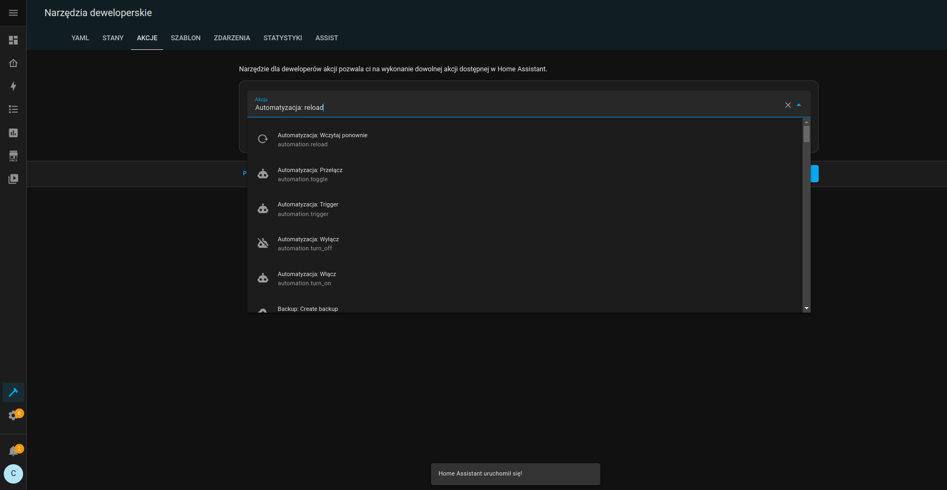Select Automatyzacja: Przełącz option
The width and height of the screenshot is (947, 490).
pyautogui.click(x=525, y=174)
